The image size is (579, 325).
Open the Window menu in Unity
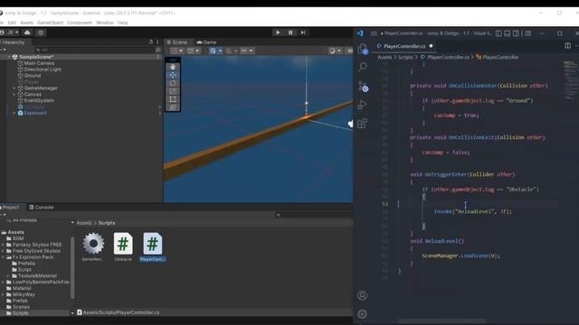click(x=105, y=23)
